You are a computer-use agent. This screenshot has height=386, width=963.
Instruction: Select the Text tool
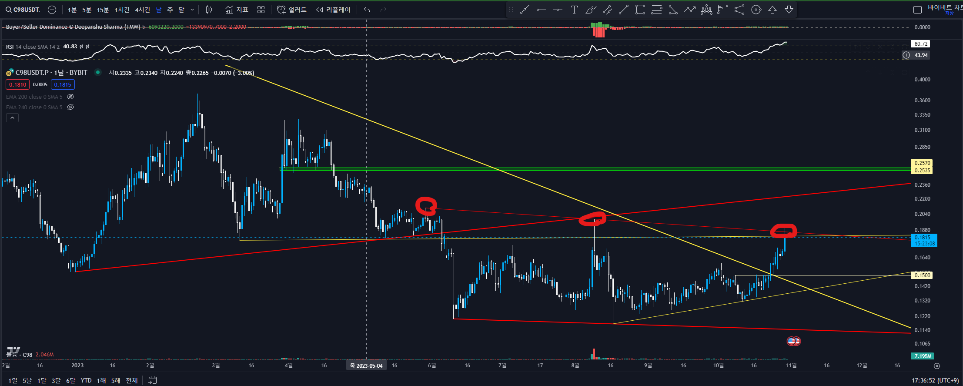click(574, 10)
